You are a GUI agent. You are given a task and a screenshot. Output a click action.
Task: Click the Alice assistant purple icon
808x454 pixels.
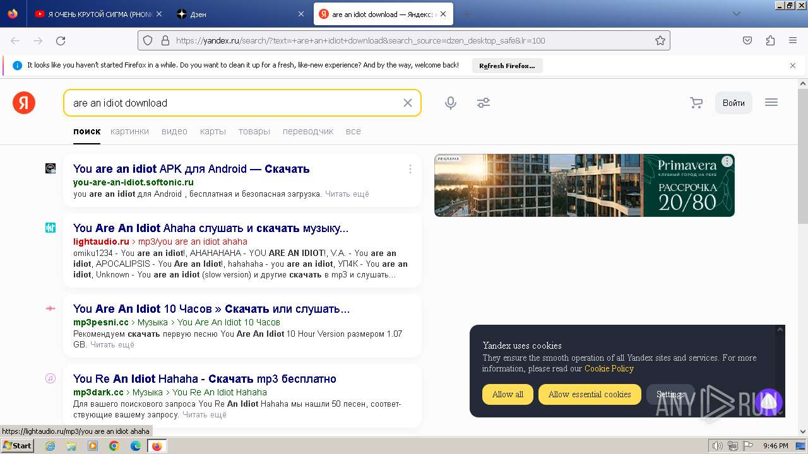tap(768, 402)
